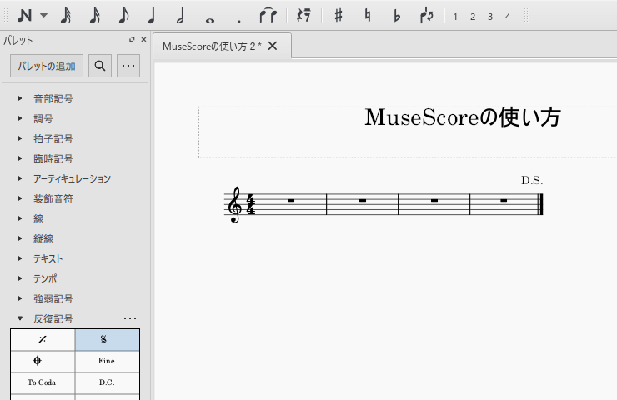The height and width of the screenshot is (400, 617).
Task: Expand the テンポ palette
Action: pyautogui.click(x=20, y=278)
